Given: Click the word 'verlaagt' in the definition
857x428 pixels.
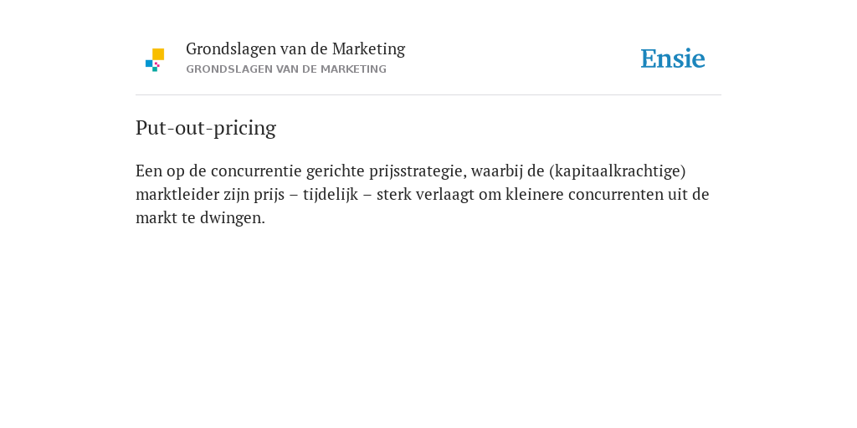Looking at the screenshot, I should tap(449, 194).
